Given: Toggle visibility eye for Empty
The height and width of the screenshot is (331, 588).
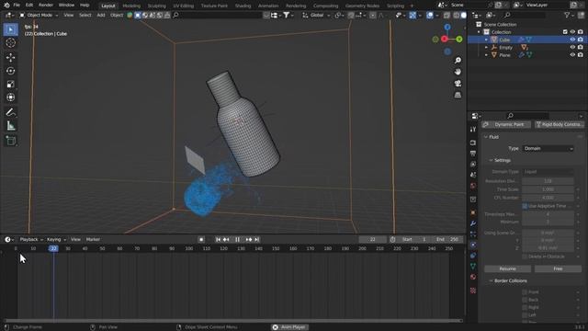Looking at the screenshot, I should [x=572, y=47].
